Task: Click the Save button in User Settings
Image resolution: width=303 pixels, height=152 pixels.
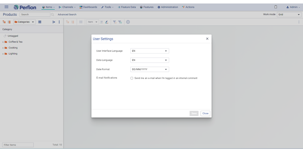Action: click(194, 113)
